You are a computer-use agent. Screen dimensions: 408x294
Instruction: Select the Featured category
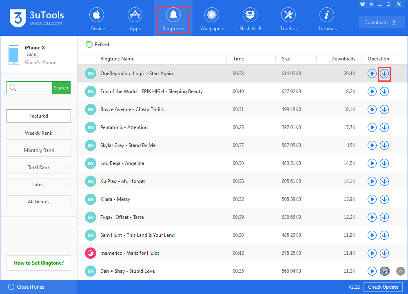pos(38,116)
